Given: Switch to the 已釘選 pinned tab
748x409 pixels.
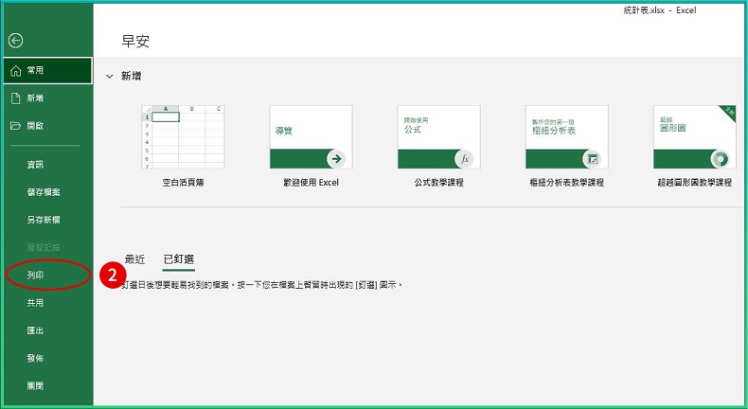Looking at the screenshot, I should tap(179, 259).
